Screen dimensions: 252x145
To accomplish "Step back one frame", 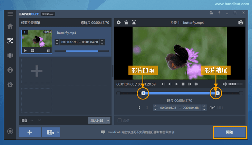I will click(170, 84).
